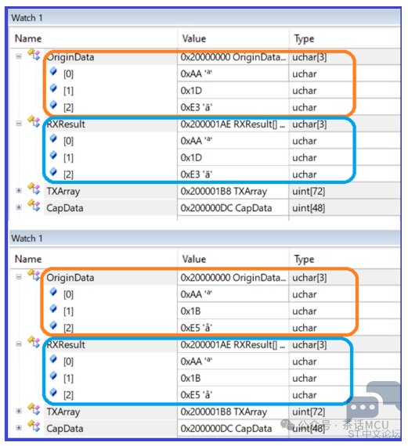Click RXResult [1] element icon, upper watch
The height and width of the screenshot is (446, 408).
point(53,155)
